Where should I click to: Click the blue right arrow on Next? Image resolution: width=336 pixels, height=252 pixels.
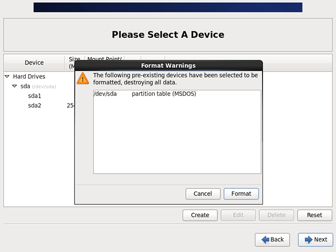(x=307, y=239)
